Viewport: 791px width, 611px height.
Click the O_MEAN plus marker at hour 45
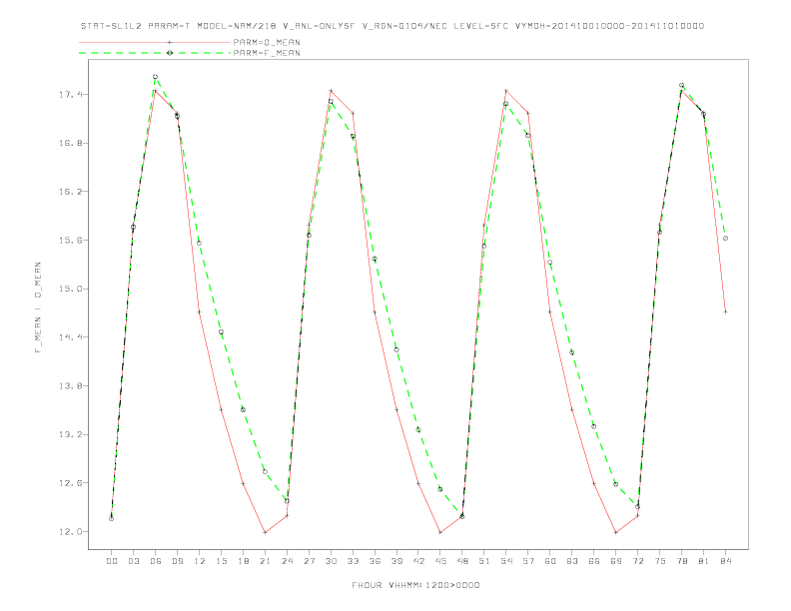(x=440, y=532)
